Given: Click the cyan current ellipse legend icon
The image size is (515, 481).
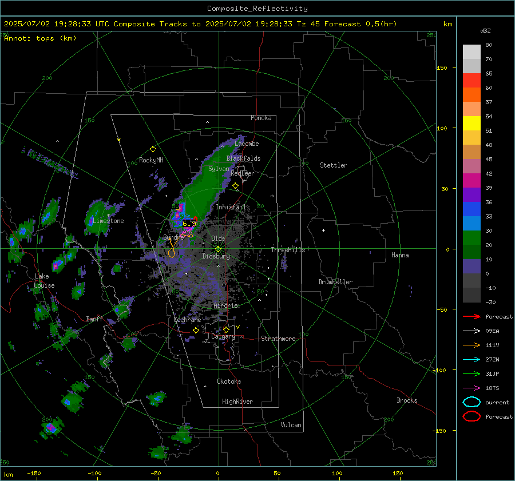Looking at the screenshot, I should (x=472, y=402).
